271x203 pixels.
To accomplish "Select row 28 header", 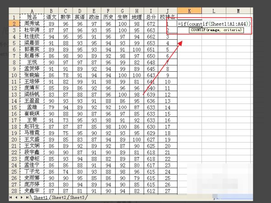I will [14, 191].
